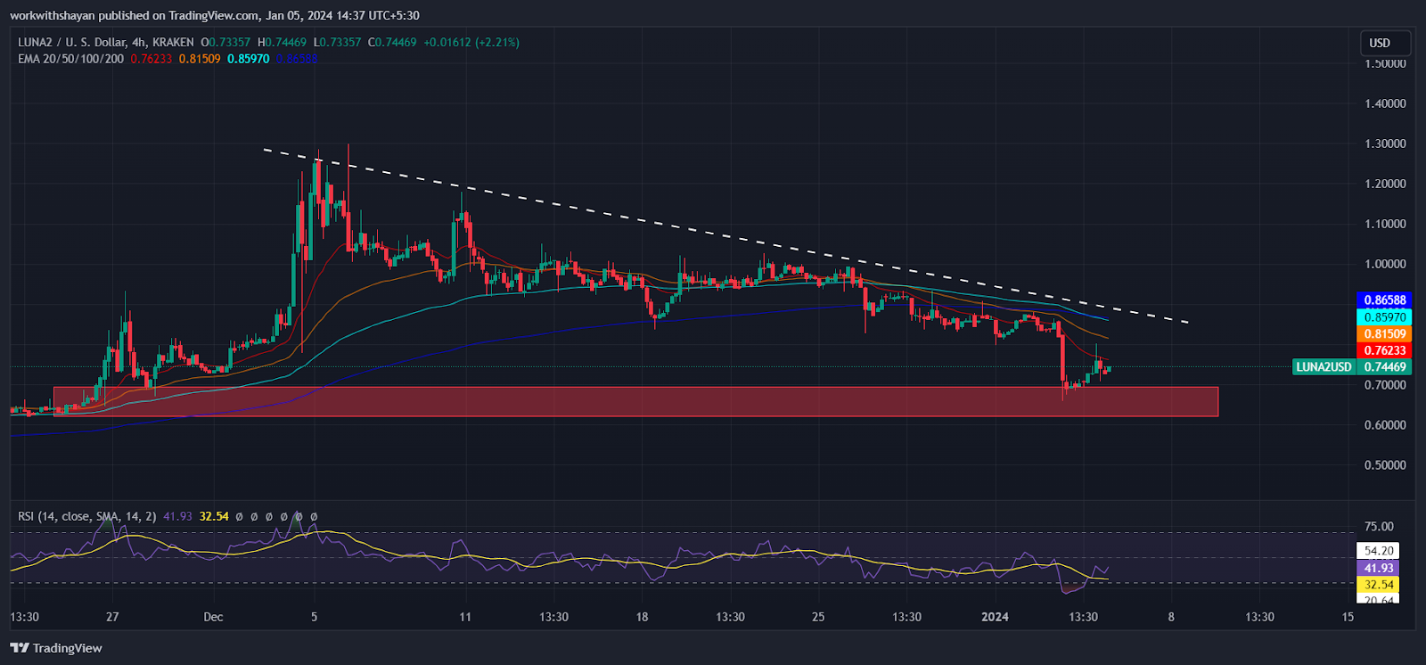Click the 15 date on time axis
1426x665 pixels.
coord(1348,617)
